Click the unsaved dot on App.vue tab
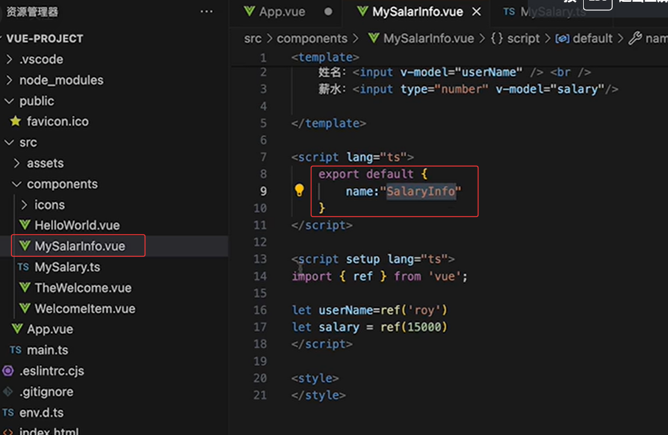The height and width of the screenshot is (435, 668). point(328,12)
